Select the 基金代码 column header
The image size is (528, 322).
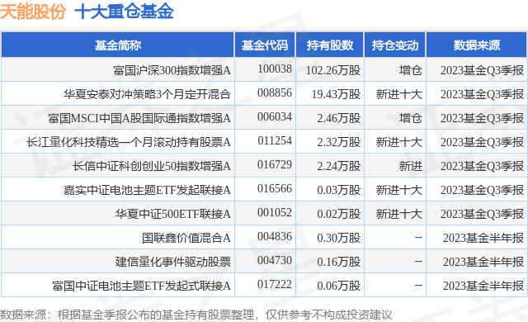click(265, 45)
